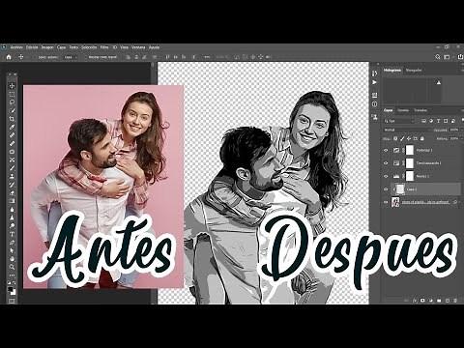Select the Hand tool

12,259
